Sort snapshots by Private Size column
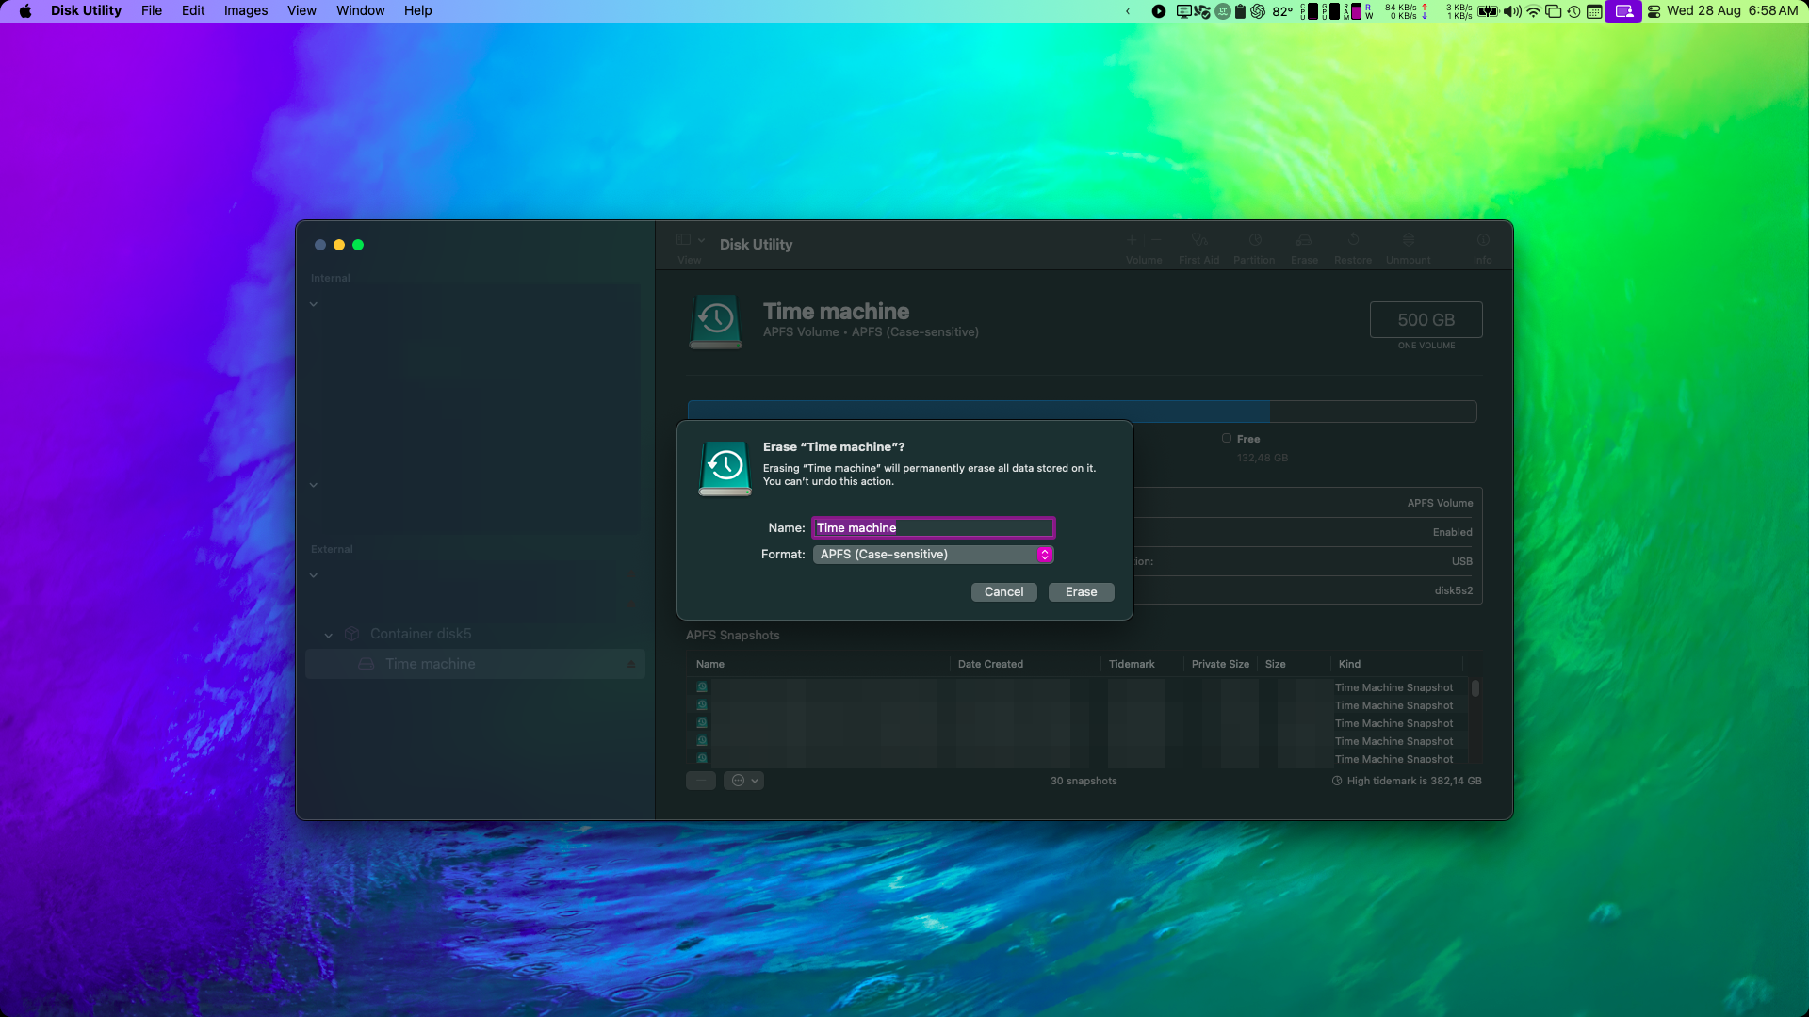Image resolution: width=1809 pixels, height=1017 pixels. (1220, 664)
